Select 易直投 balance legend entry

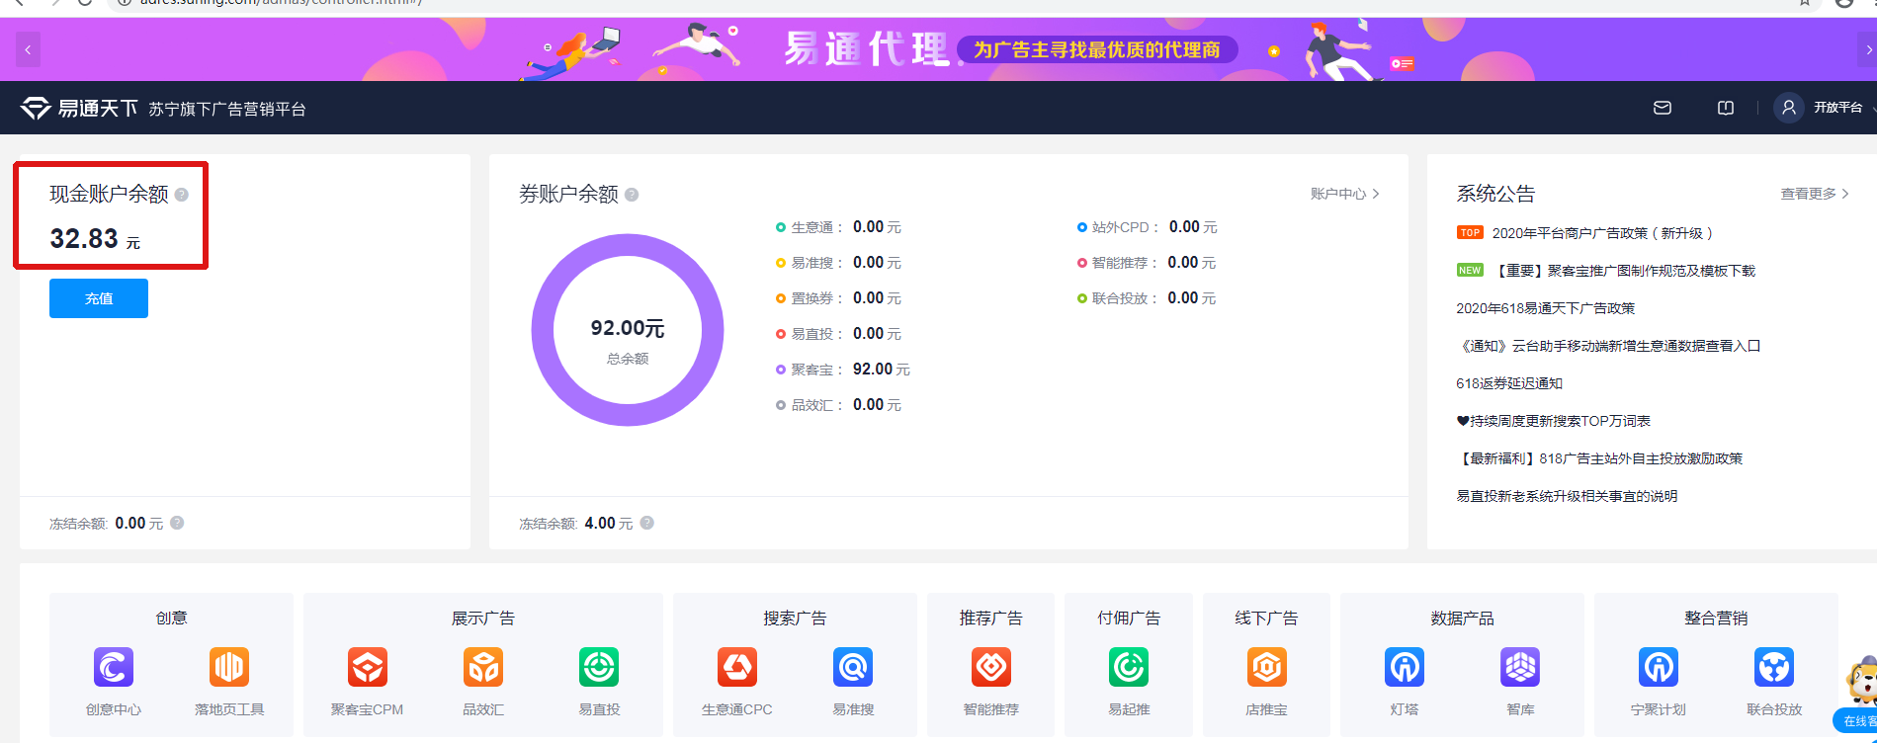(x=838, y=334)
